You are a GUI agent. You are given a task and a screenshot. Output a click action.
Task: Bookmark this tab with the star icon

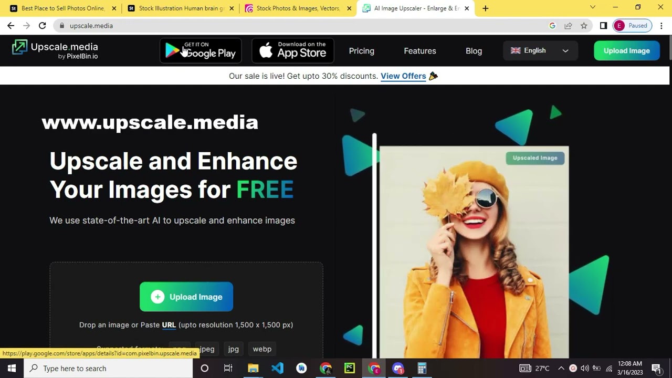click(584, 26)
